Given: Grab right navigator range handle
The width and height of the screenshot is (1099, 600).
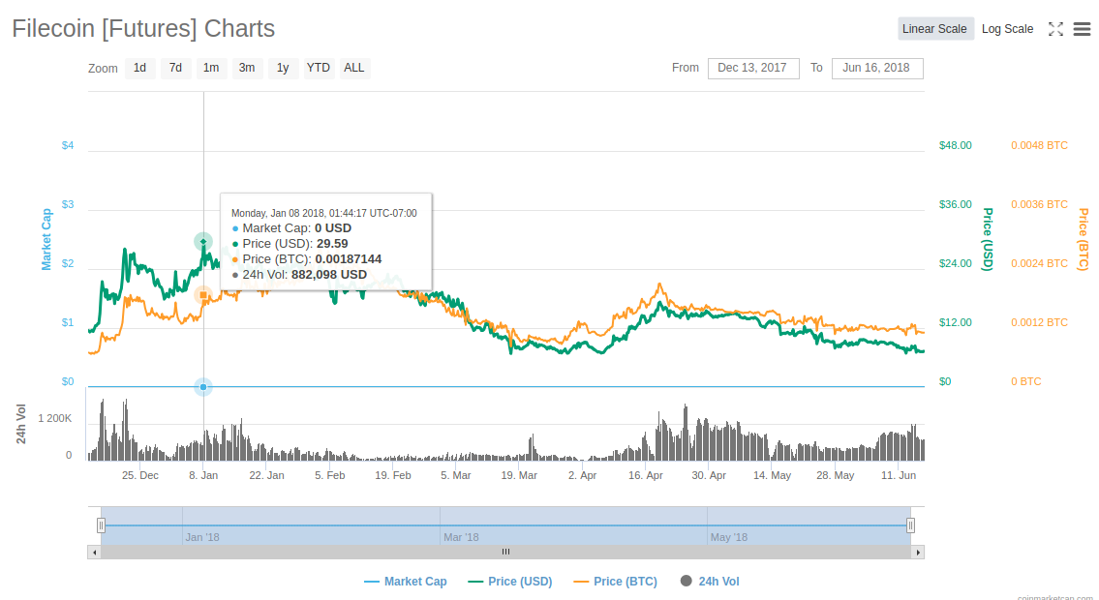Looking at the screenshot, I should click(x=910, y=525).
